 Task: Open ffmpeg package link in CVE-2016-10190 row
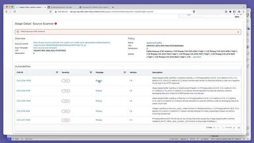pyautogui.click(x=99, y=81)
